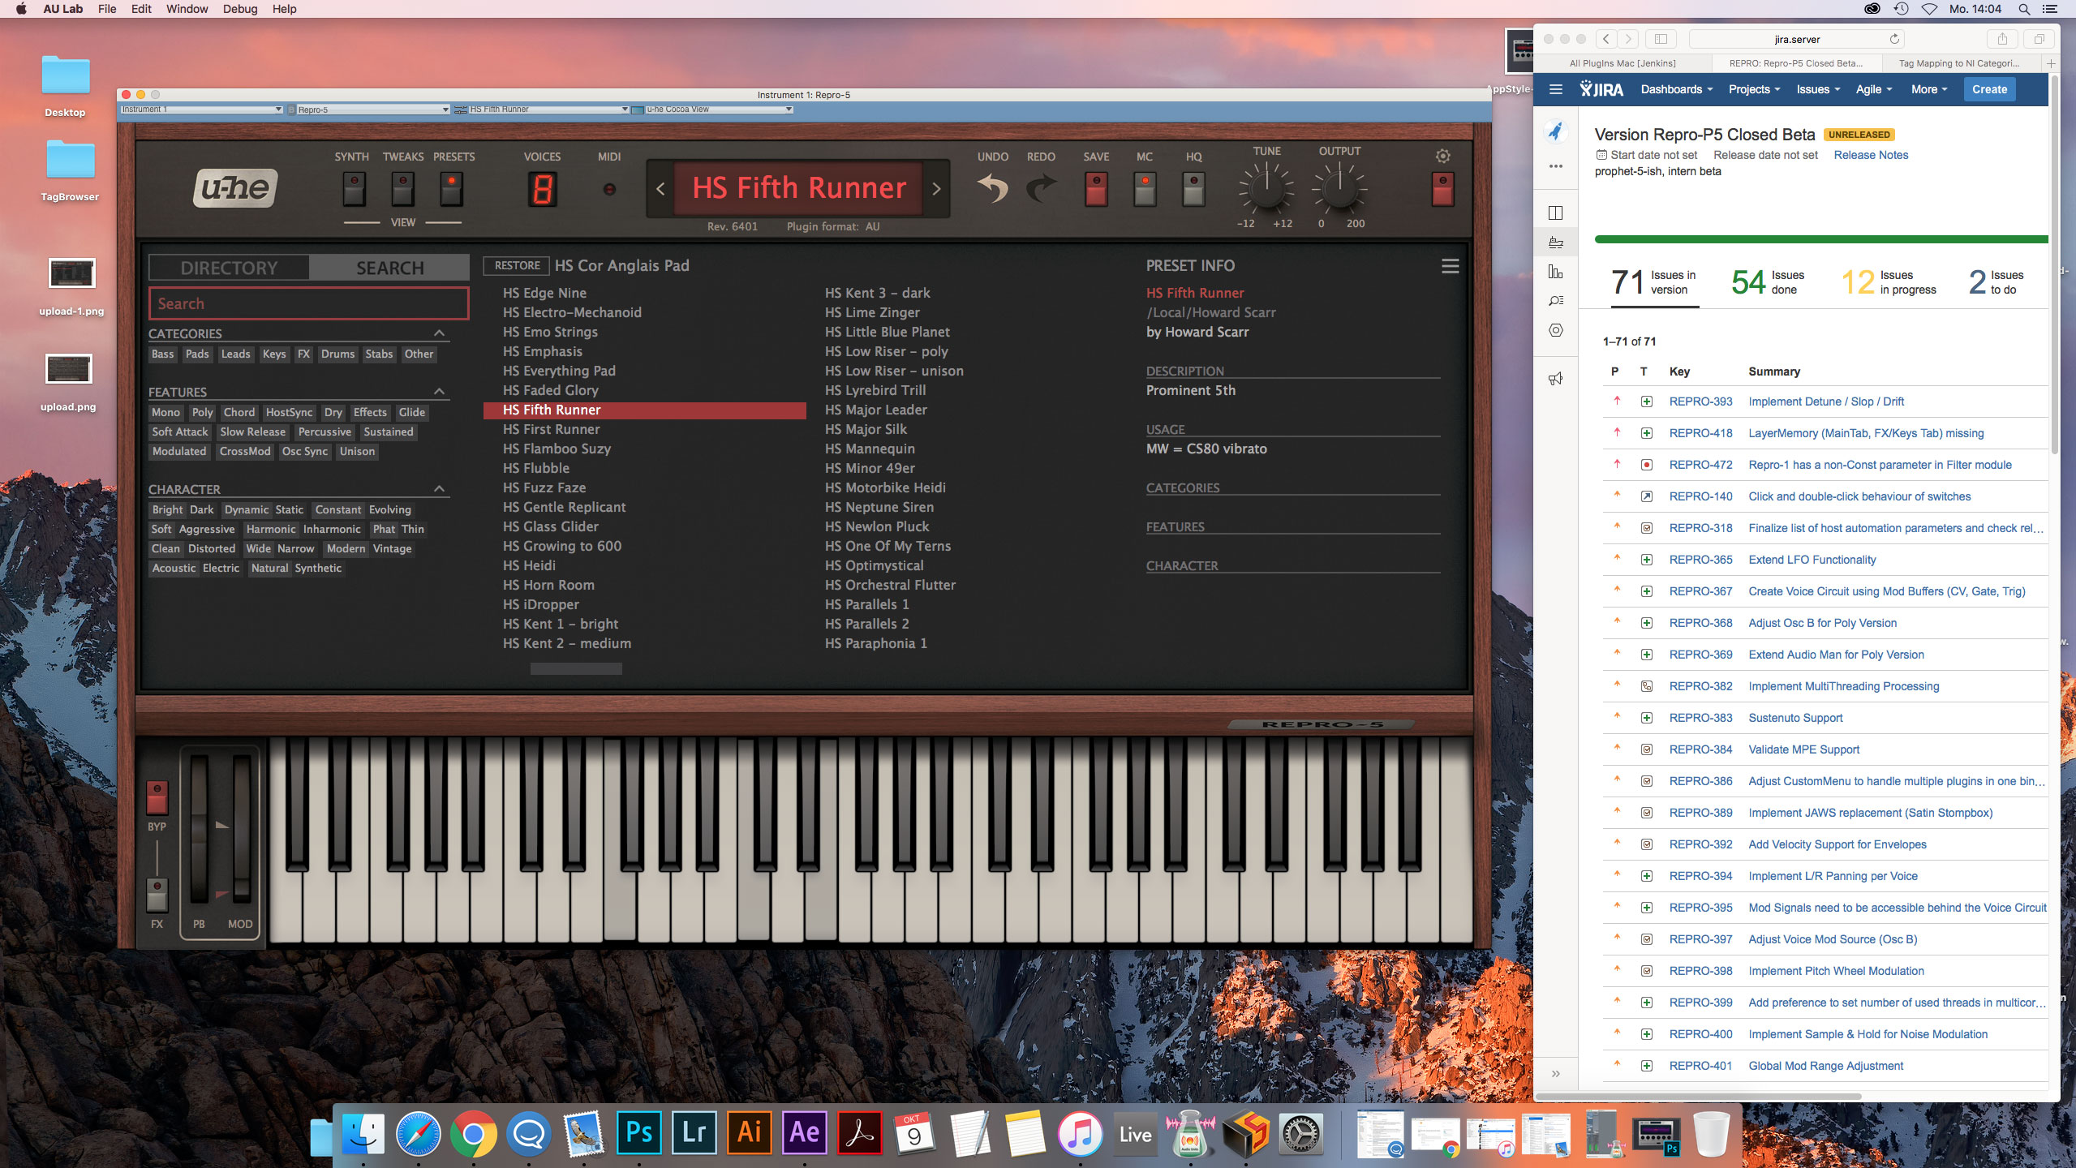The width and height of the screenshot is (2076, 1168).
Task: Expand the JIRA More dropdown
Action: pos(1929,89)
